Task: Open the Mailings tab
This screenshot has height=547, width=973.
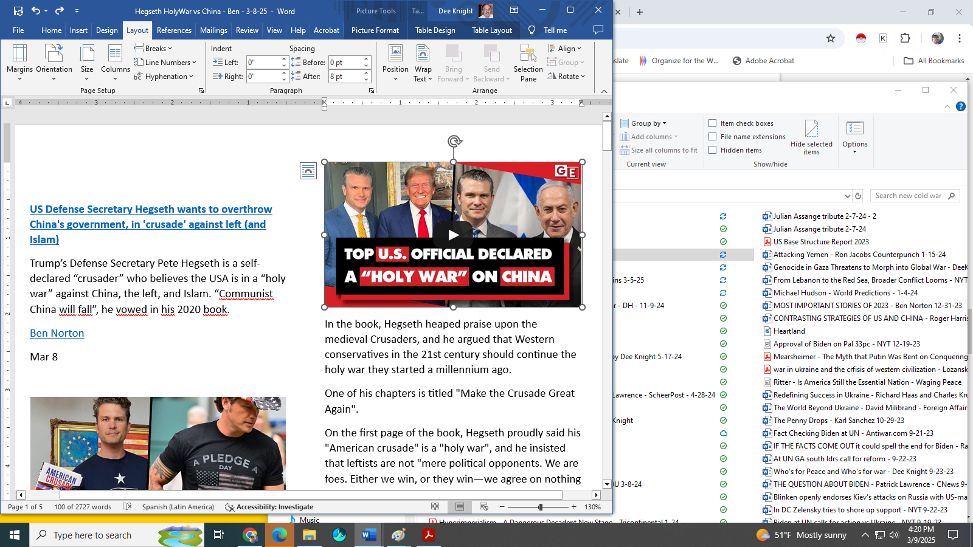Action: coord(213,30)
